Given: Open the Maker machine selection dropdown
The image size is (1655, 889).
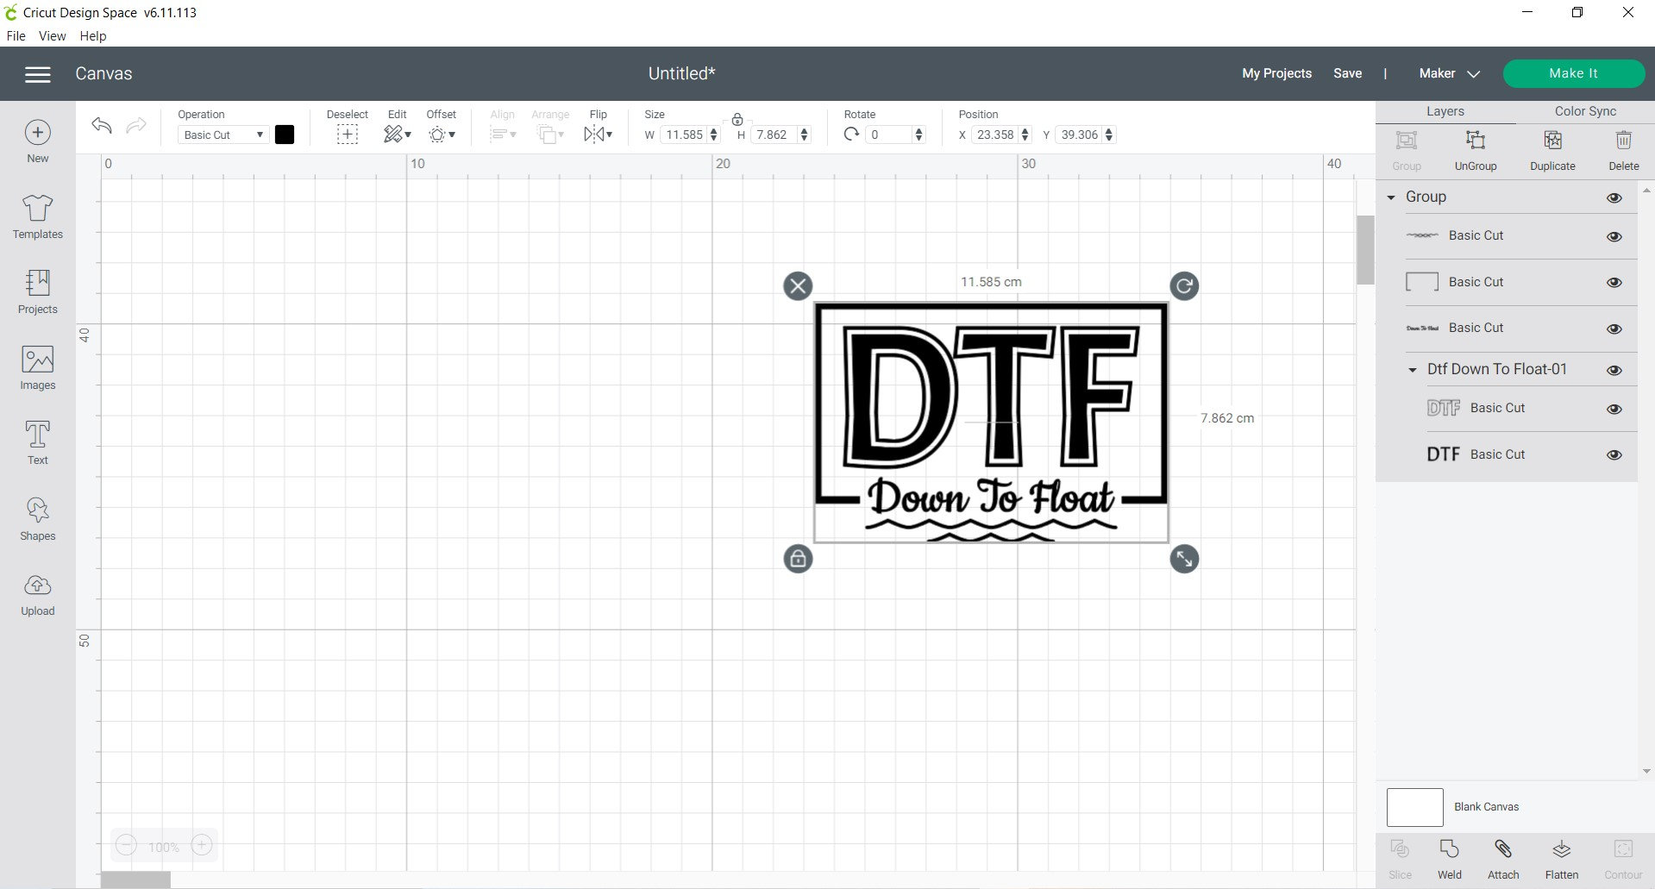Looking at the screenshot, I should click(1448, 73).
